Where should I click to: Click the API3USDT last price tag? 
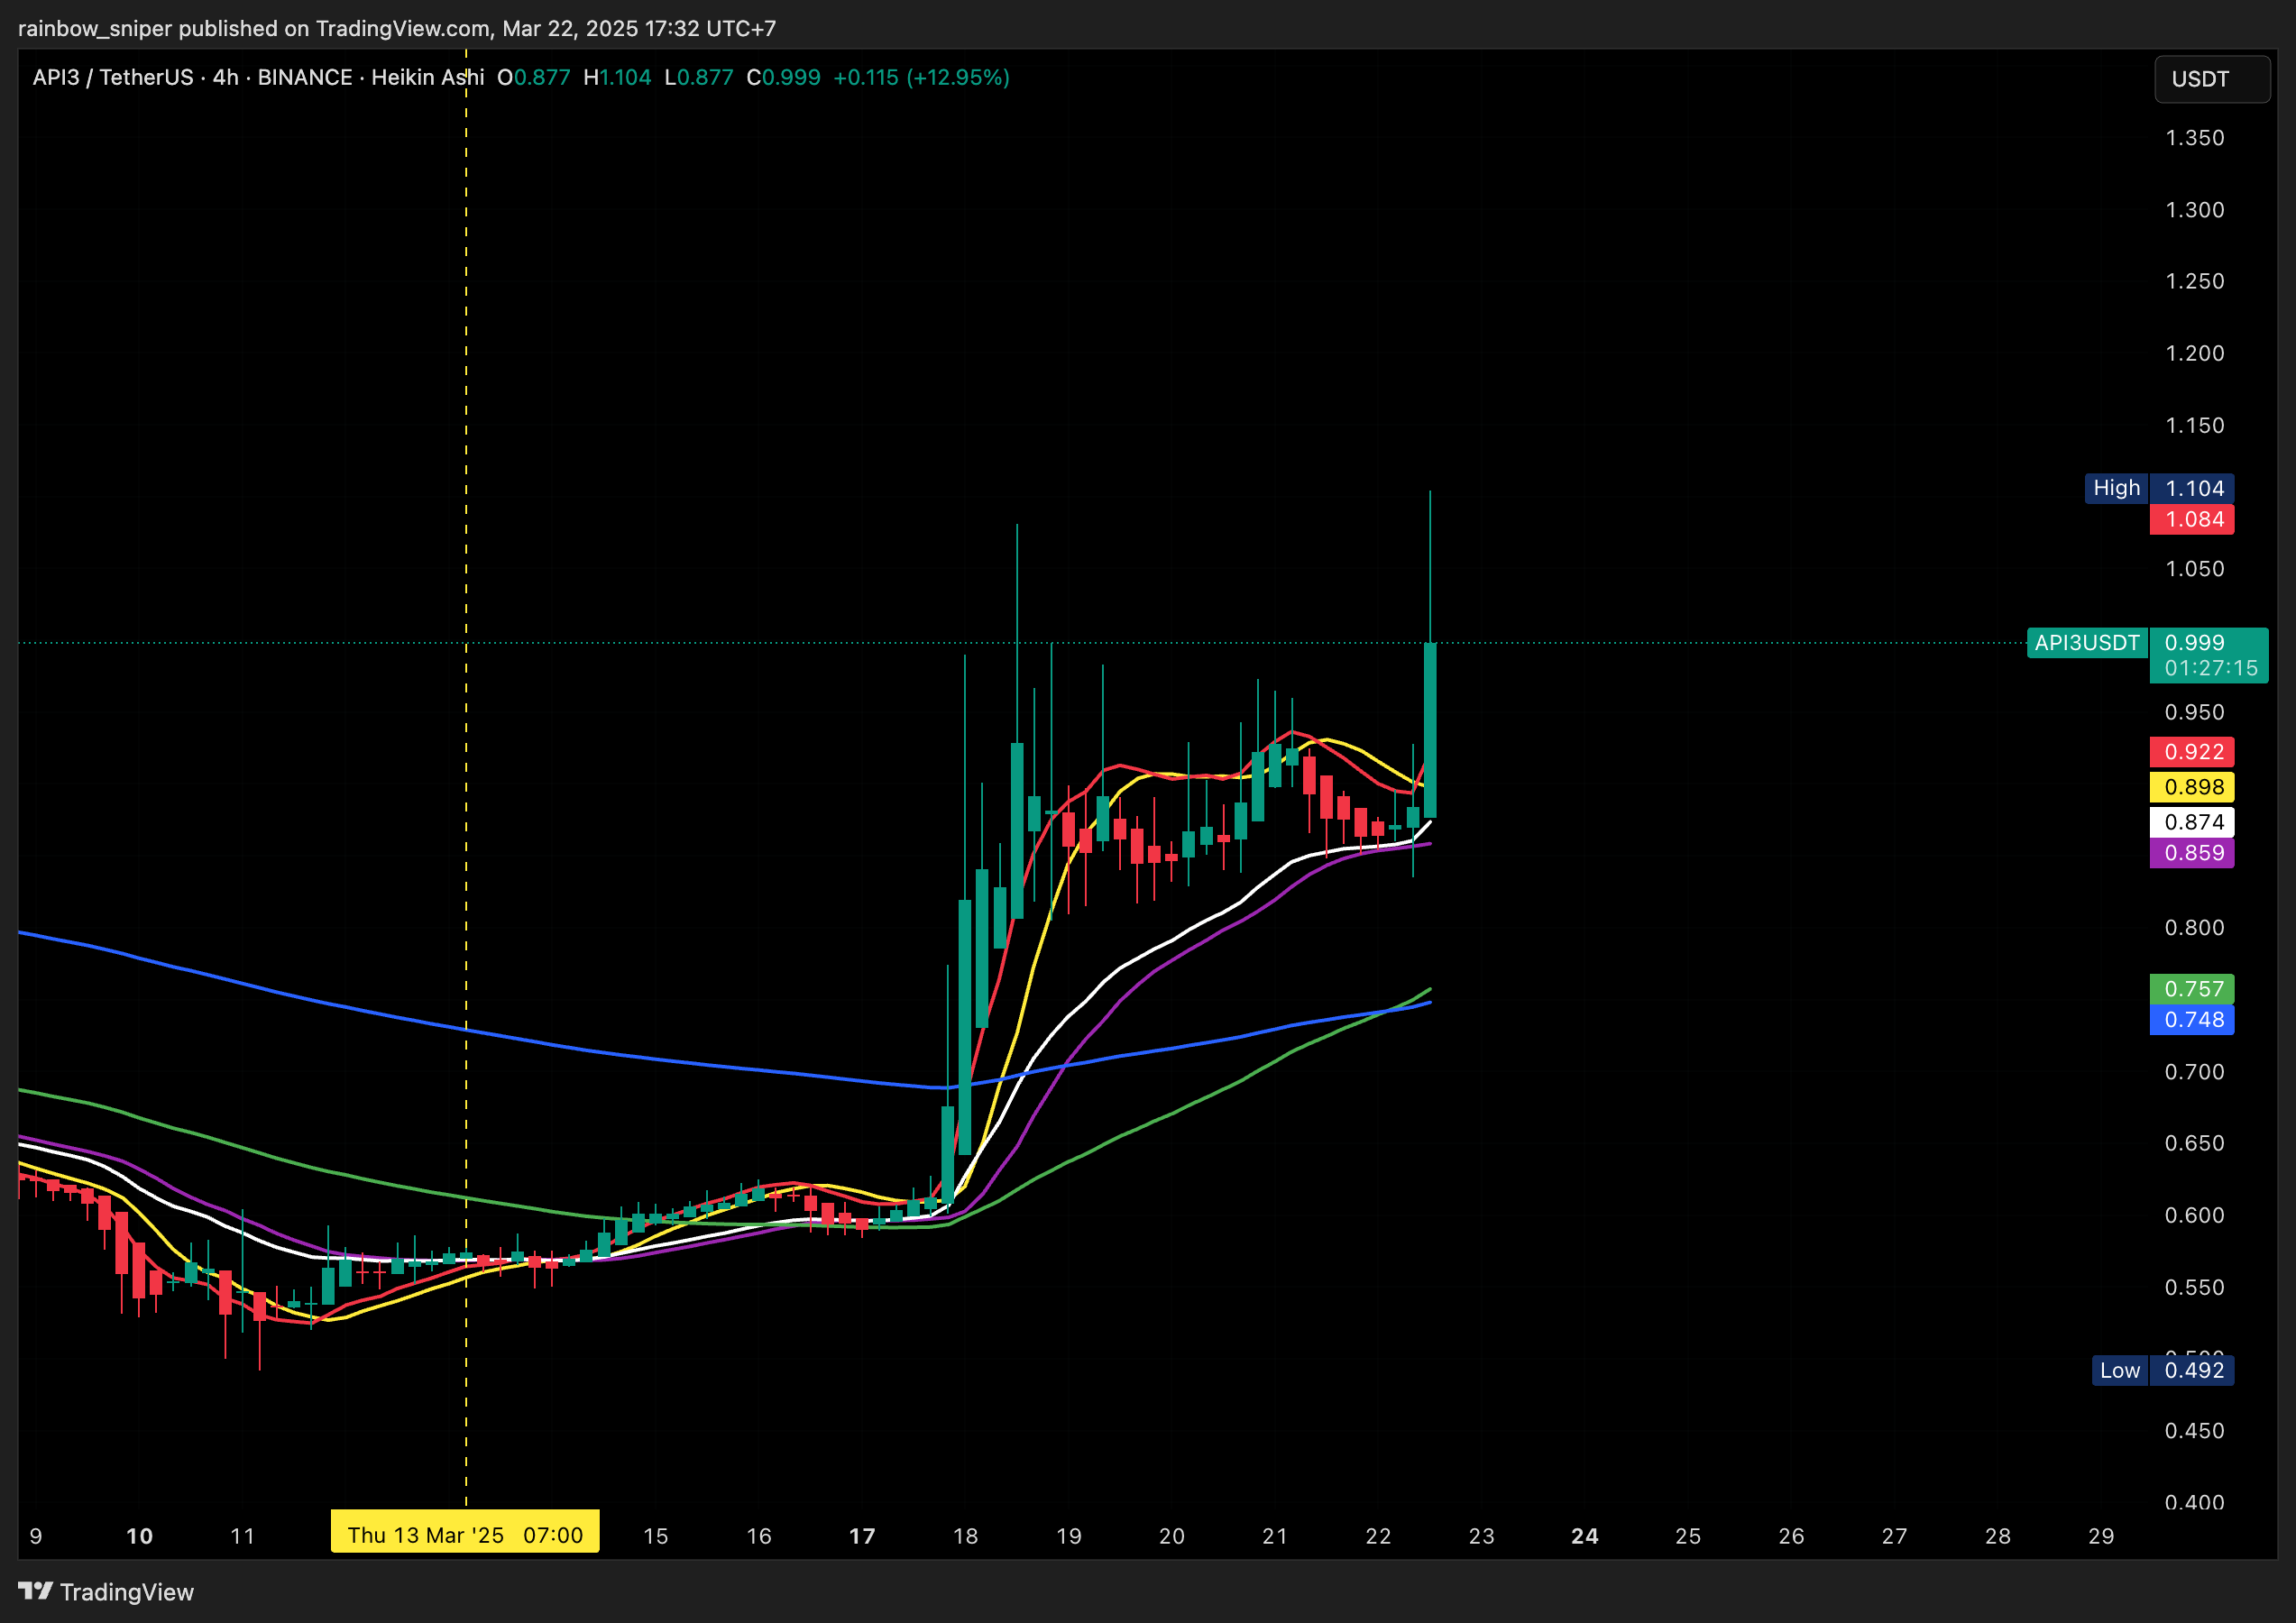click(2087, 642)
